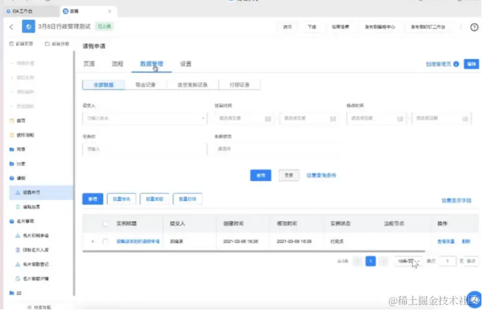
Task: Click the info icon beside 创建管理页
Action: 456,64
